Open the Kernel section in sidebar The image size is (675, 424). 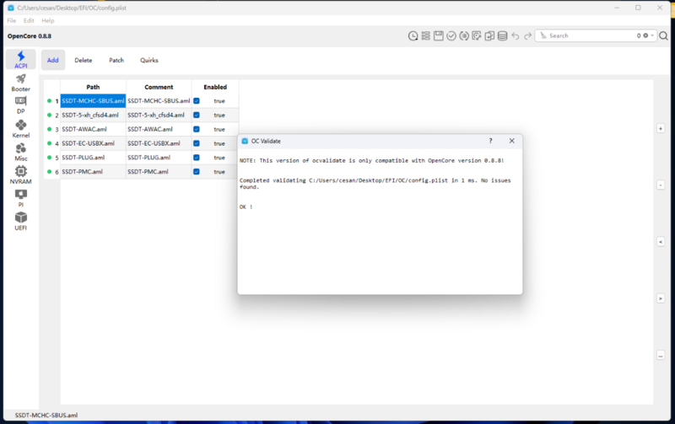[x=20, y=129]
